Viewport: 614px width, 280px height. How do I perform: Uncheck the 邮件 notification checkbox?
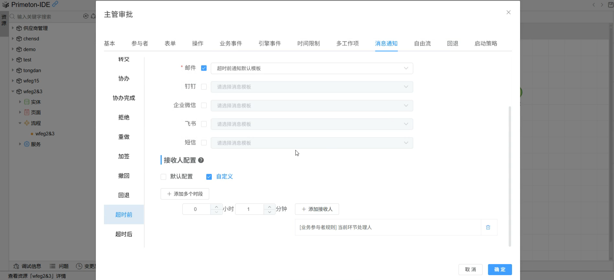pyautogui.click(x=204, y=68)
